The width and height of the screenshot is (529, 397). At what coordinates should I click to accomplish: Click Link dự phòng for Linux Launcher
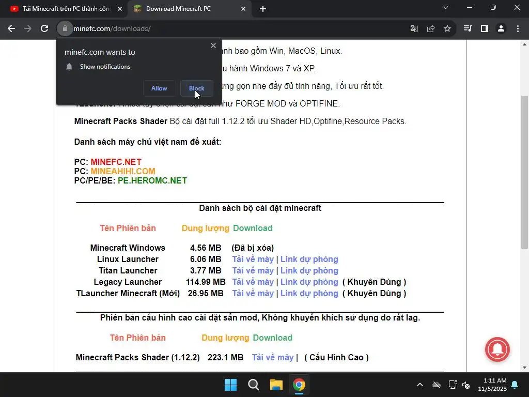tap(309, 259)
